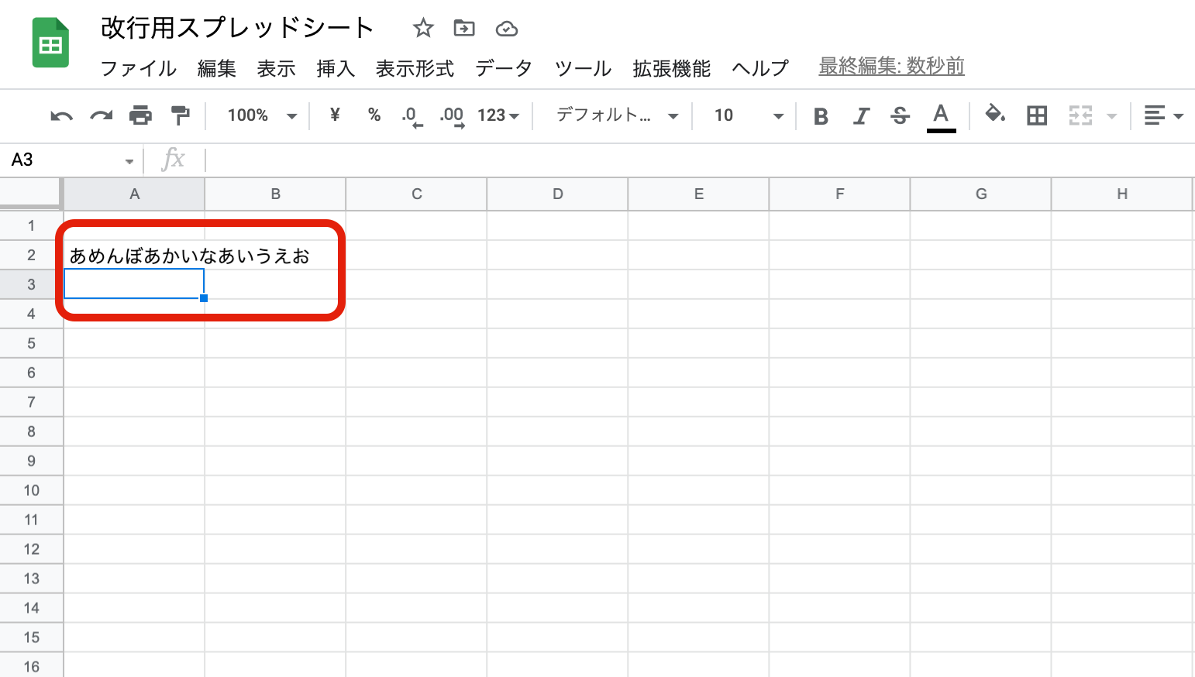
Task: Select column A header
Action: click(x=134, y=194)
